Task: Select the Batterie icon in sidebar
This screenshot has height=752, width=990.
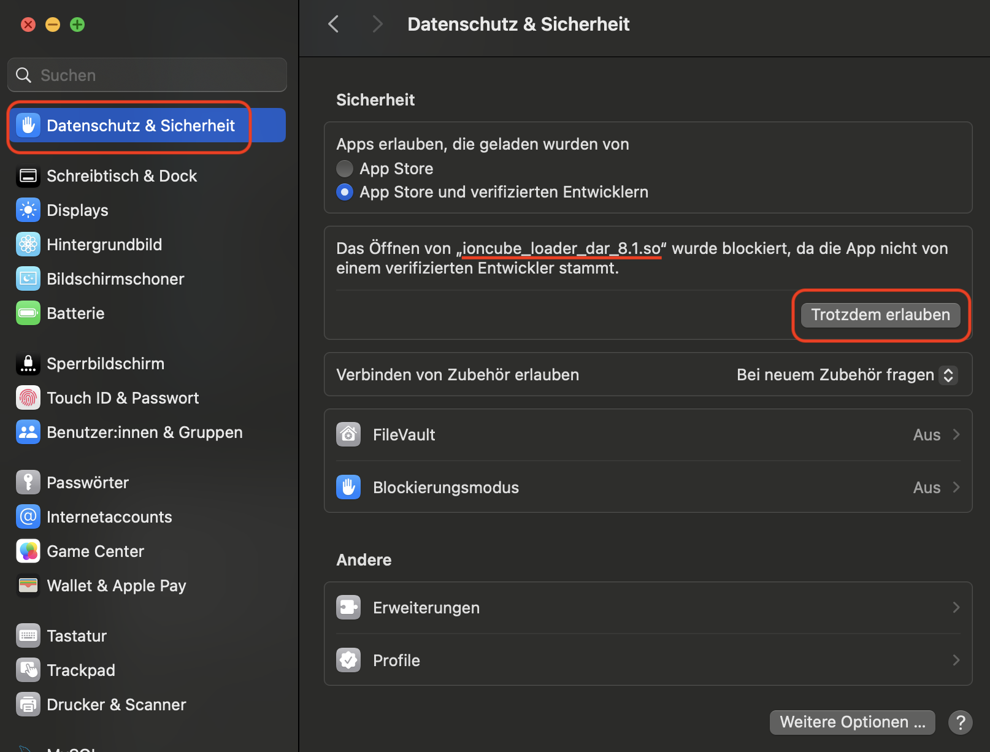Action: (28, 313)
